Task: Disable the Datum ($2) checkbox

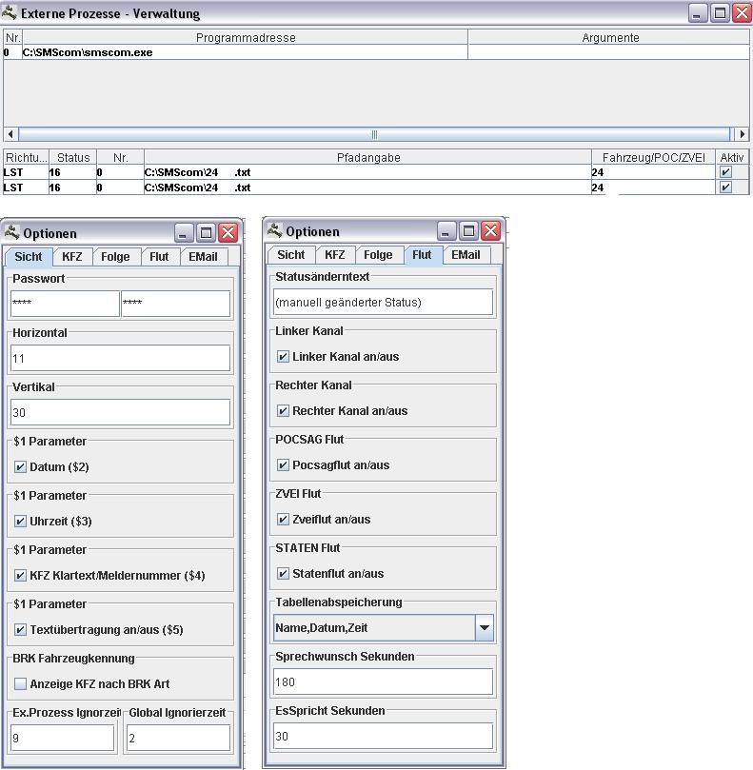Action: [21, 467]
